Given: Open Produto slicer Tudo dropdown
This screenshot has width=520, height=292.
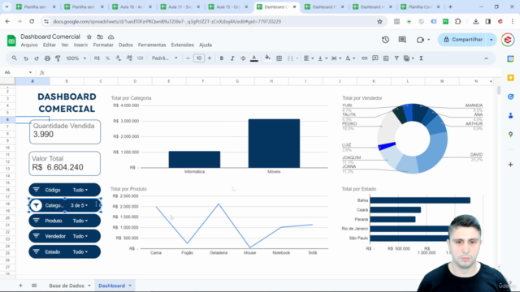Looking at the screenshot, I should [x=80, y=221].
